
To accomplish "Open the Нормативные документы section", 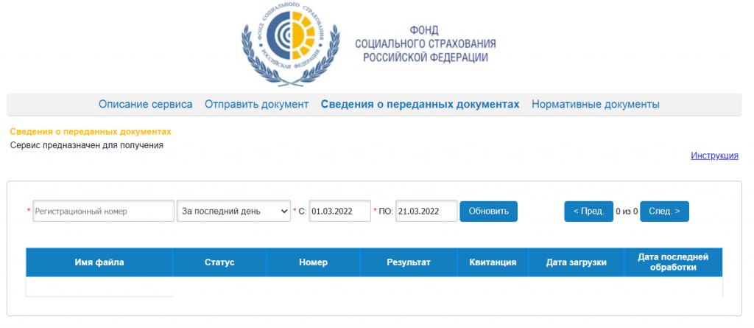I will point(595,105).
